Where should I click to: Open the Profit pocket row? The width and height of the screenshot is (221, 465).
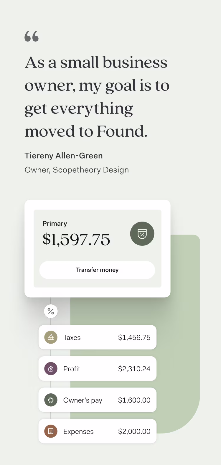[98, 369]
